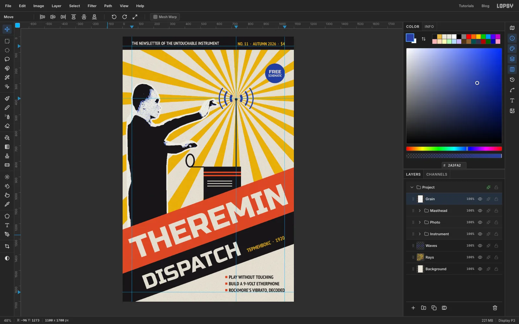Open the Blog link

(x=485, y=6)
